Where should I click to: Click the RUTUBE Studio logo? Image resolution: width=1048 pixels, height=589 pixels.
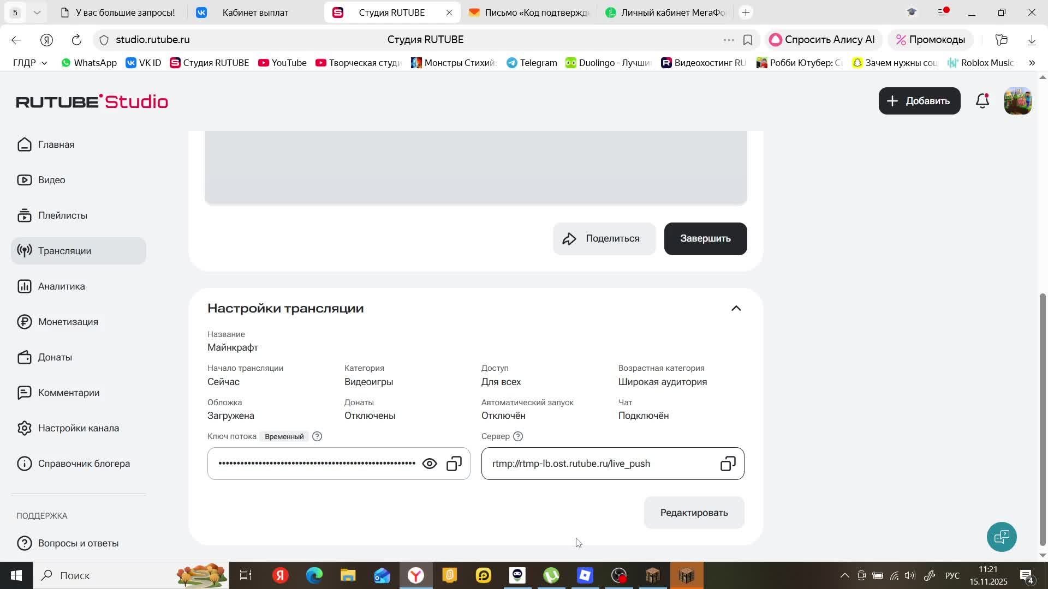click(x=92, y=101)
